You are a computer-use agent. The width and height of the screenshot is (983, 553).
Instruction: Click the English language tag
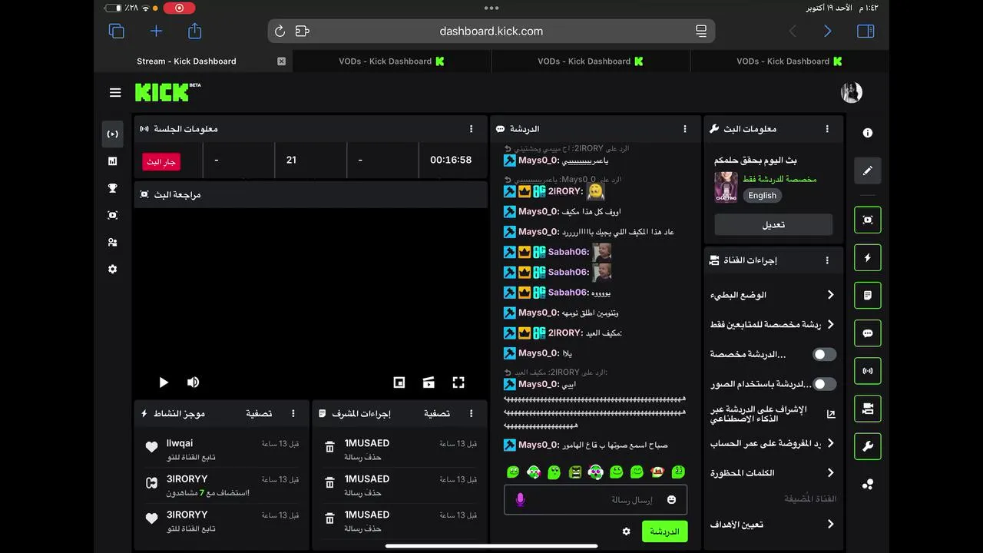(763, 195)
